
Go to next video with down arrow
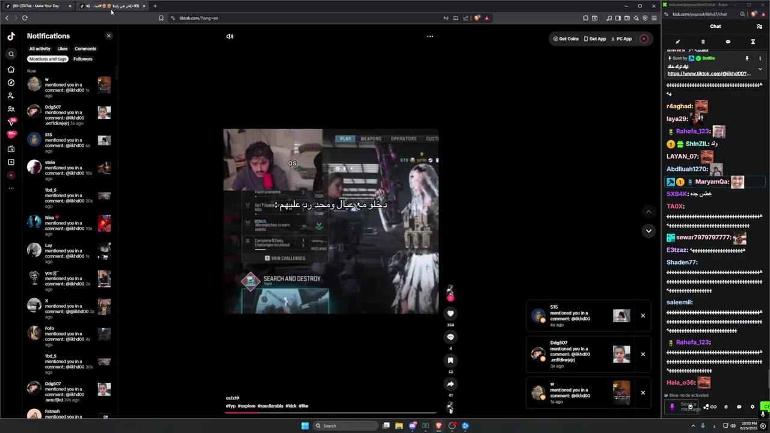tap(648, 230)
